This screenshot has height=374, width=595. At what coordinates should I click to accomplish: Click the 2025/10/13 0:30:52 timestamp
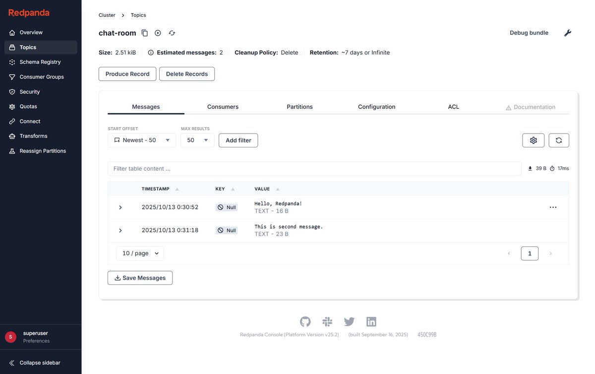[170, 207]
